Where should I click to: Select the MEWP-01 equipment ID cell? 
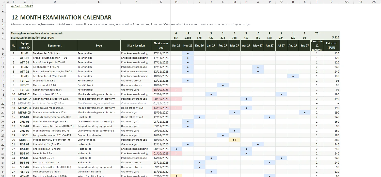(25, 94)
